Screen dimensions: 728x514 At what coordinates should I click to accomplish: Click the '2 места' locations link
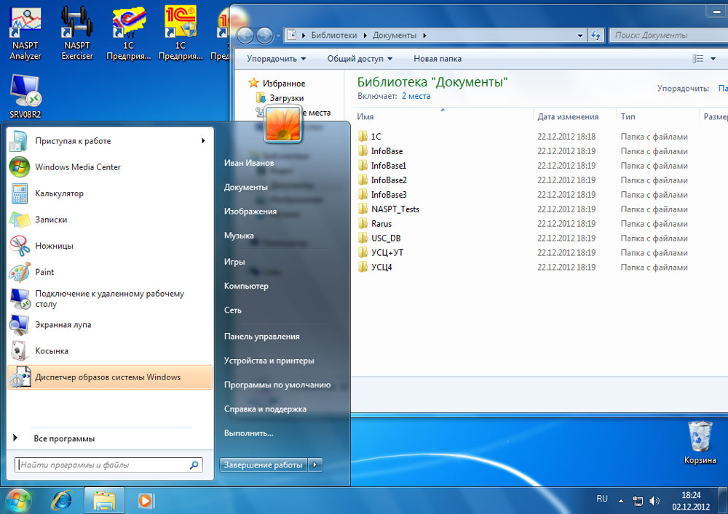click(x=416, y=96)
